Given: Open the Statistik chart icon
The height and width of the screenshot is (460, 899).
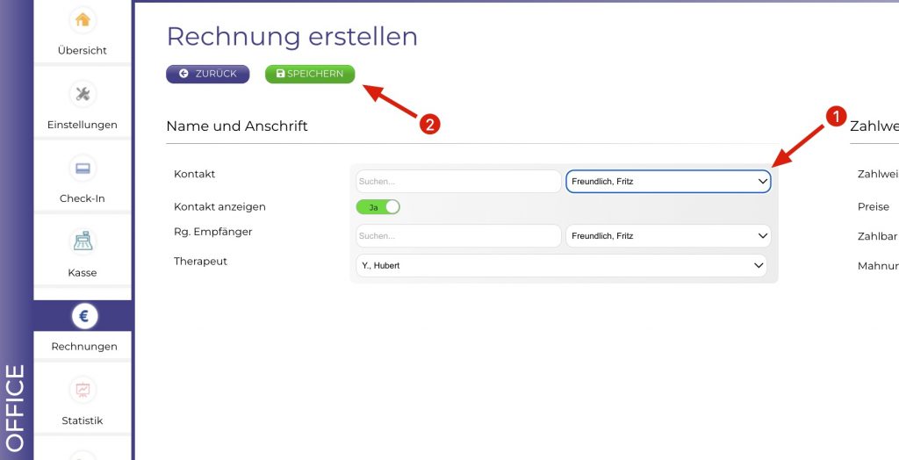Looking at the screenshot, I should [83, 391].
